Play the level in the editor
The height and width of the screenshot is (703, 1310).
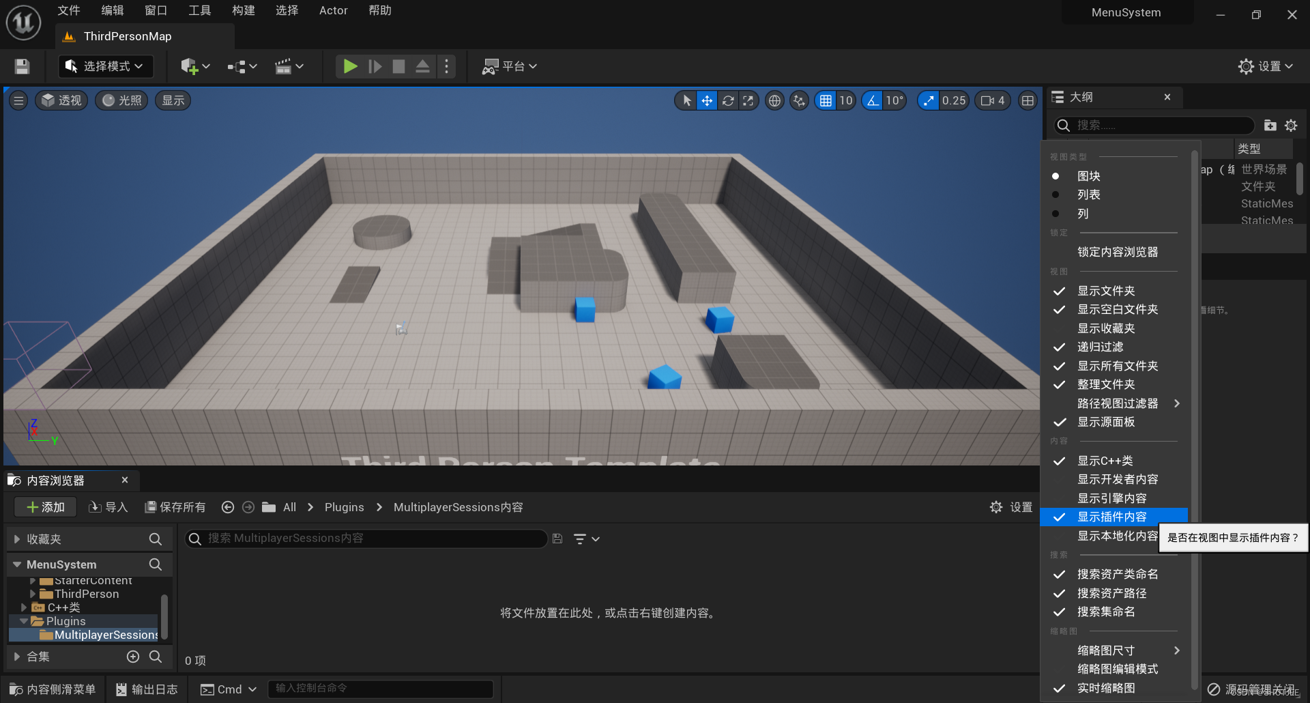click(x=350, y=66)
